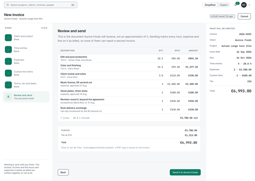255x181 pixels.
Task: Expand the account menu chevron
Action: (249, 5)
